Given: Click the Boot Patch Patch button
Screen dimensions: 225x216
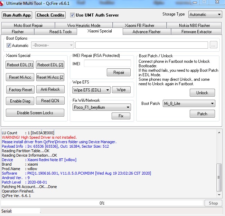Looking at the screenshot, I should [x=202, y=114].
